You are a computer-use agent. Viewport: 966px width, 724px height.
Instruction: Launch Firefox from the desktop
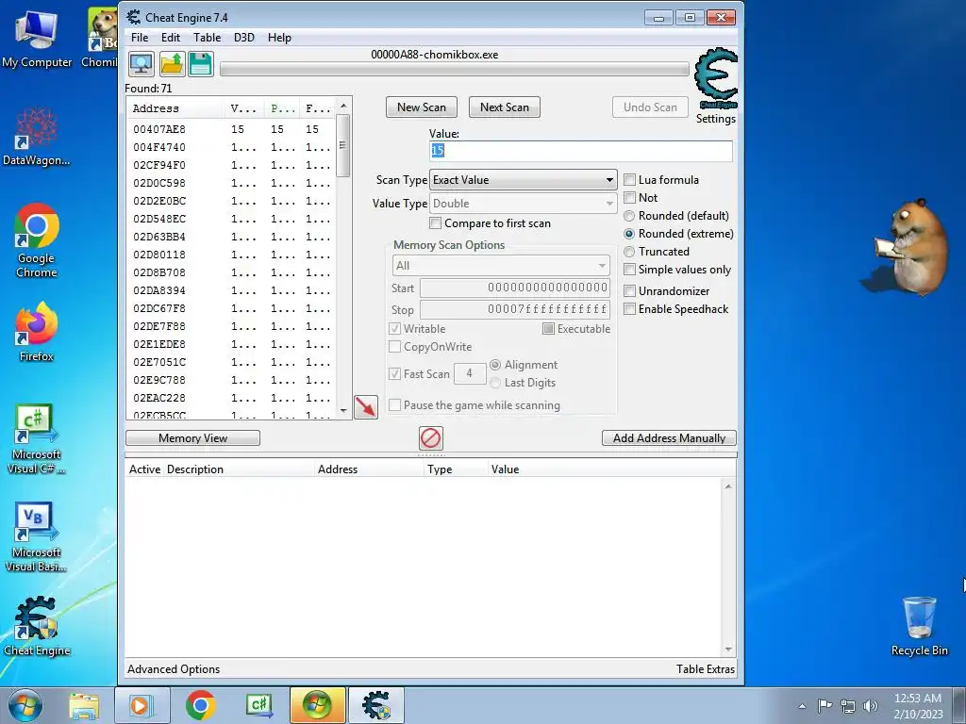(37, 332)
